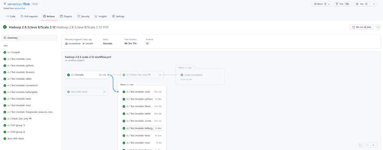Screen dimensions: 383x150
Task: Zoom out the workflow graph
Action: [x=368, y=145]
